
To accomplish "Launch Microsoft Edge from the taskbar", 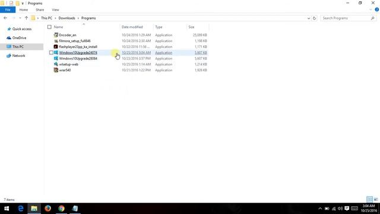I will [x=21, y=209].
